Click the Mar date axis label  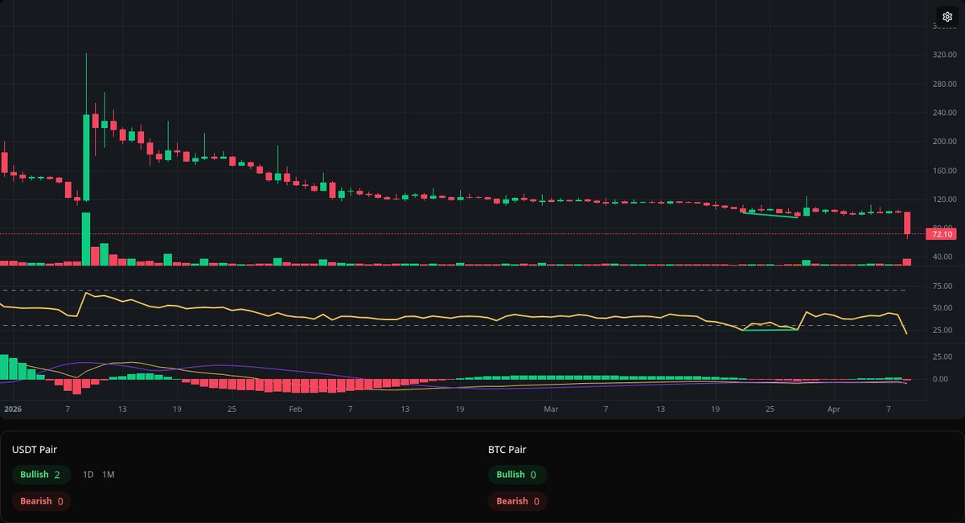tap(550, 410)
